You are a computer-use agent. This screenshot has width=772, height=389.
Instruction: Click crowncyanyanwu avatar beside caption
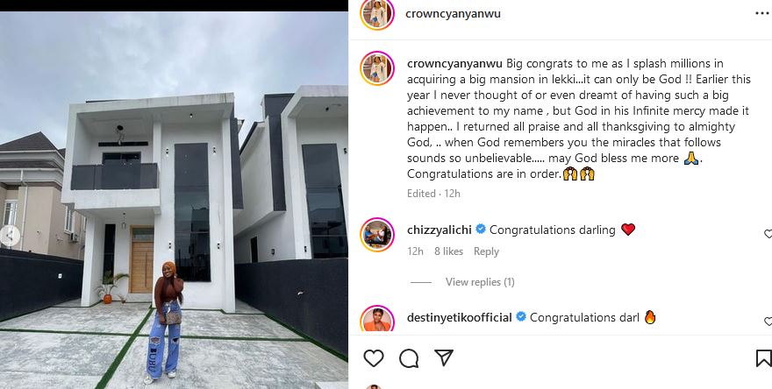(377, 67)
